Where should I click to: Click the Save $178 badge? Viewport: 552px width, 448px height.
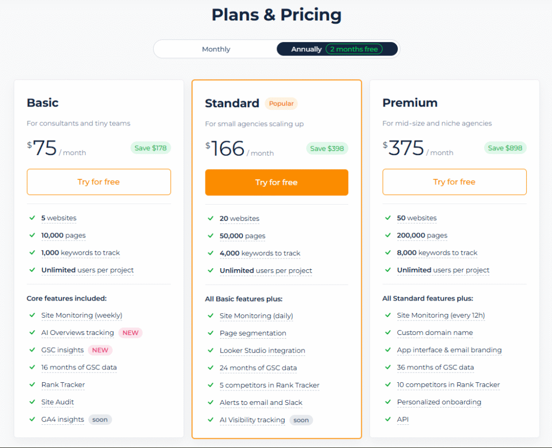[x=150, y=148]
